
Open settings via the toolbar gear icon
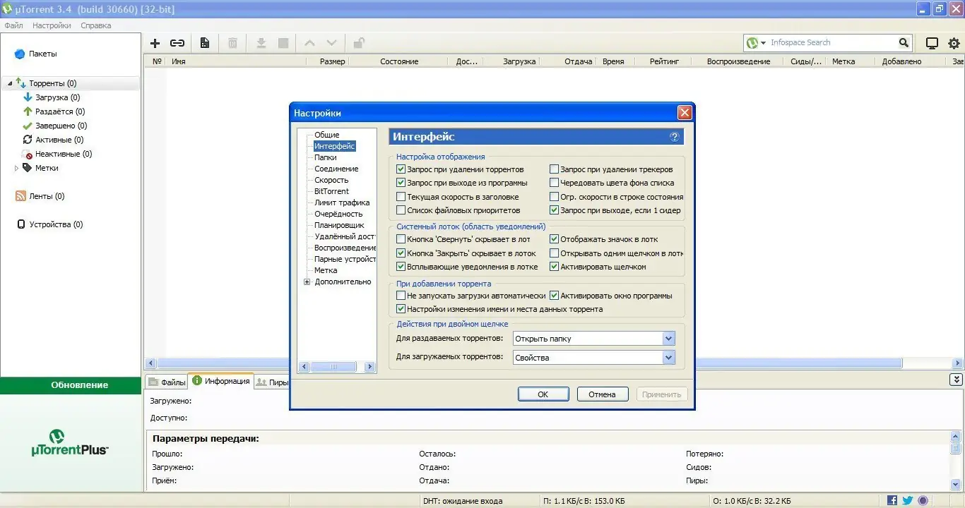pyautogui.click(x=954, y=43)
